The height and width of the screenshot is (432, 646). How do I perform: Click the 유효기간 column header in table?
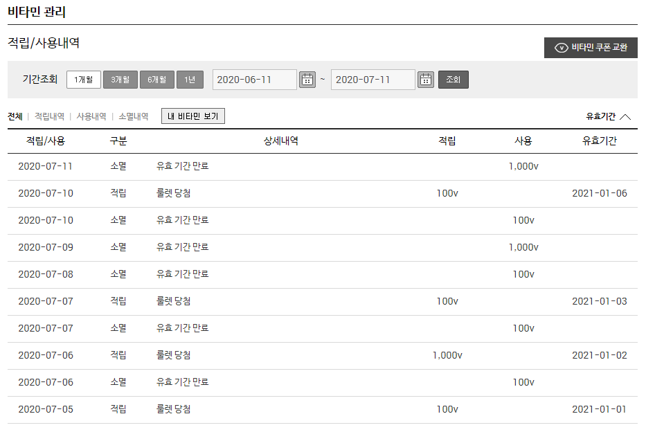pyautogui.click(x=600, y=141)
